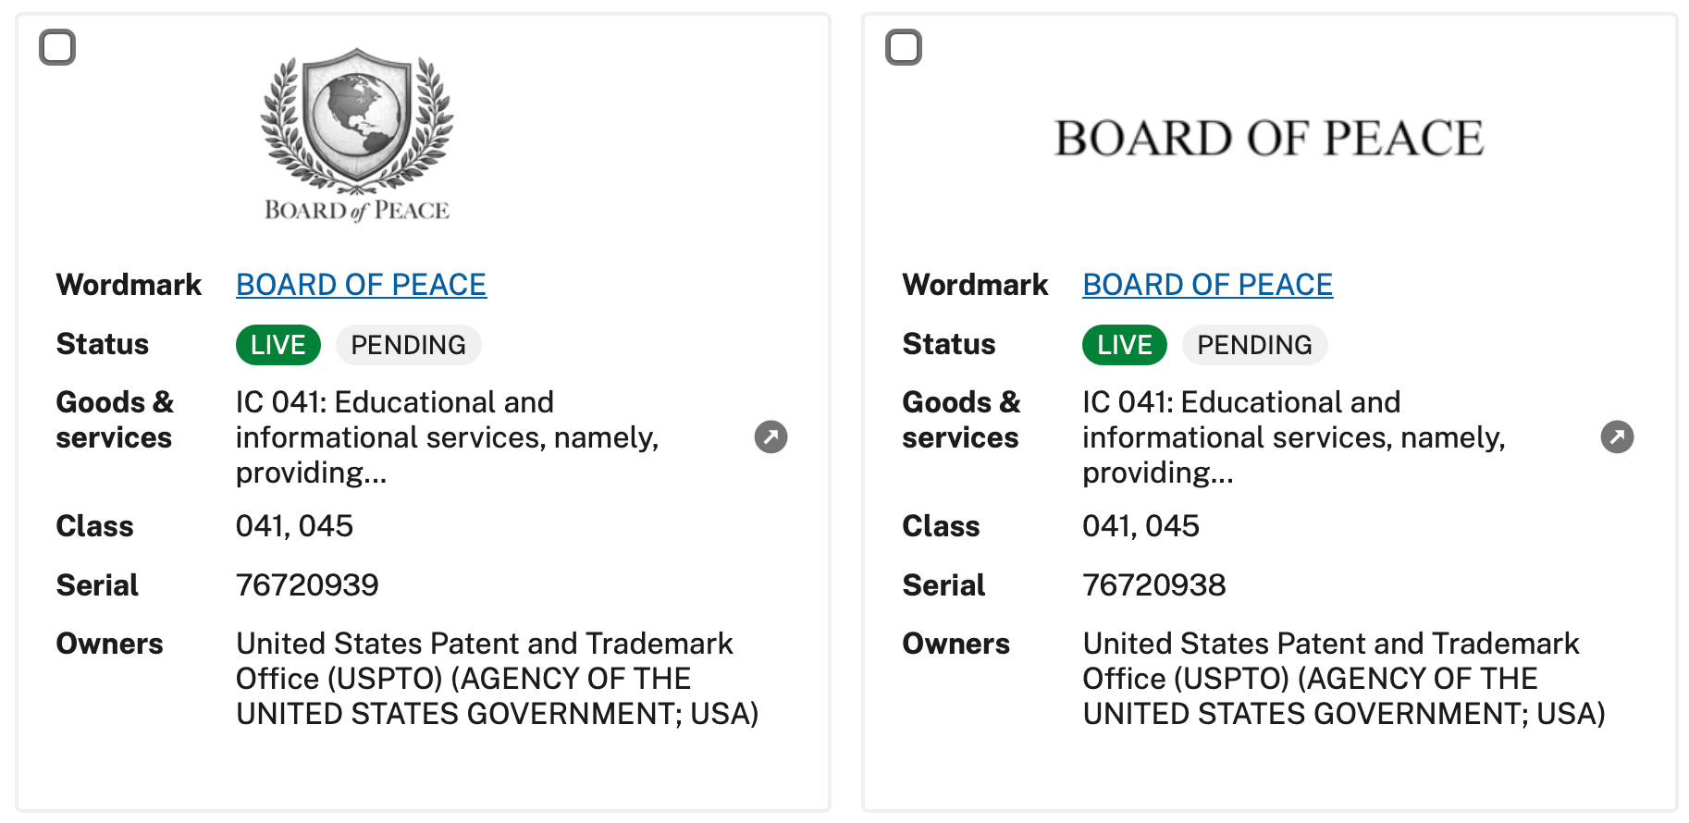Viewport: 1689px width, 823px height.
Task: Expand goods and services for serial 76720939
Action: coord(771,436)
